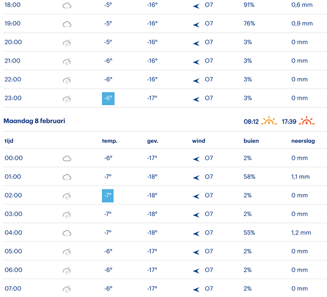Image resolution: width=327 pixels, height=297 pixels.
Task: Click the highlighted -7° temperature at 02:00
Action: click(x=108, y=196)
